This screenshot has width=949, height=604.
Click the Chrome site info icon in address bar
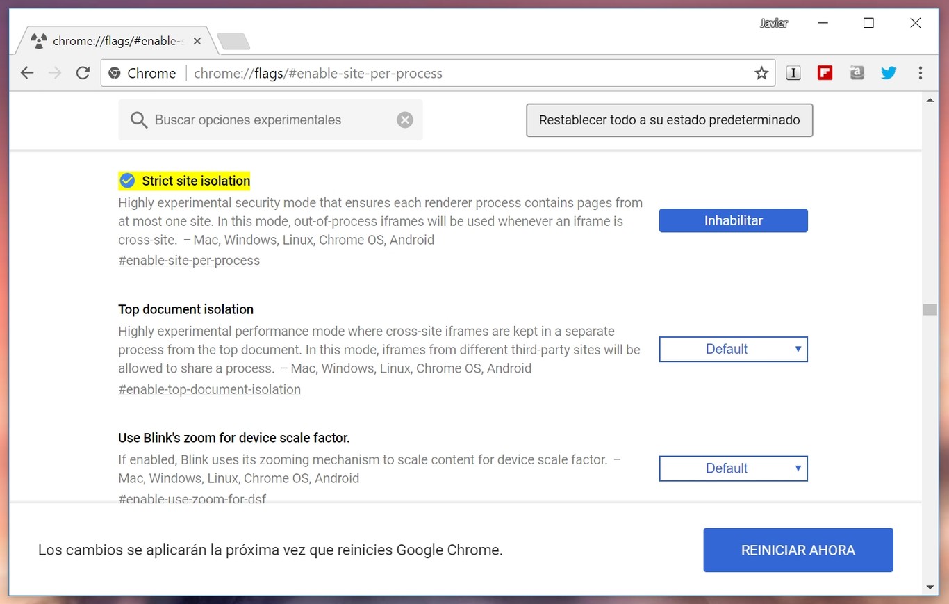point(115,73)
